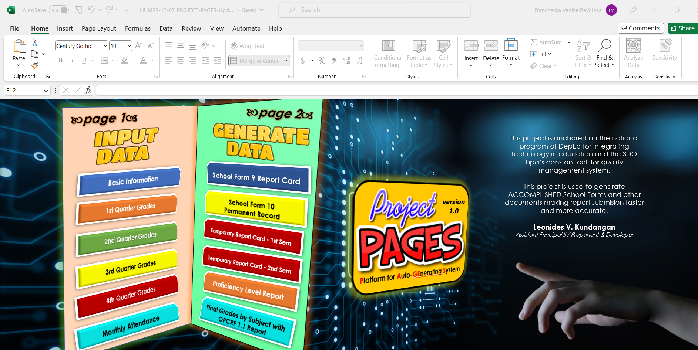Expand the Name Box dropdown

click(x=46, y=91)
